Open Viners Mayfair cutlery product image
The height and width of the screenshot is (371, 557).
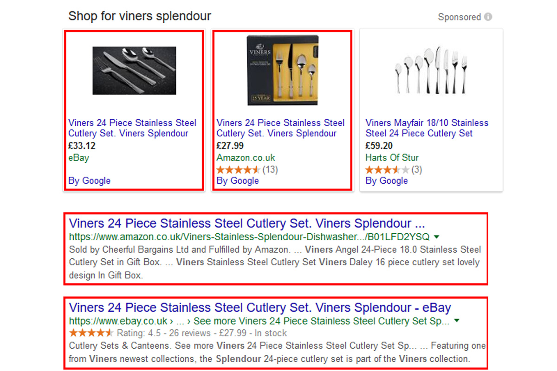[x=431, y=70]
